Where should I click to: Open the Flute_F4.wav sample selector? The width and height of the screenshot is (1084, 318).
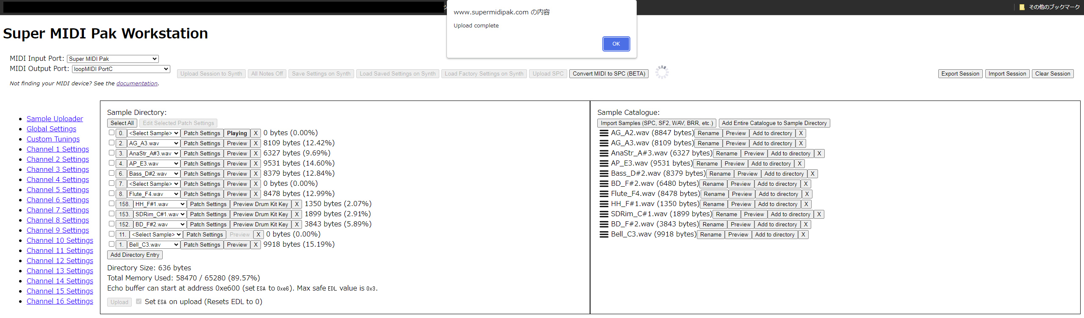pyautogui.click(x=153, y=194)
